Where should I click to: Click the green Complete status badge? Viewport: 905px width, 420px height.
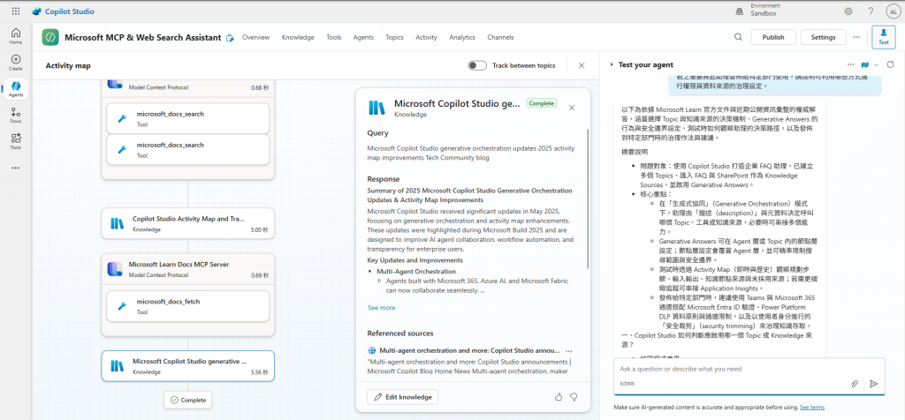(x=542, y=103)
